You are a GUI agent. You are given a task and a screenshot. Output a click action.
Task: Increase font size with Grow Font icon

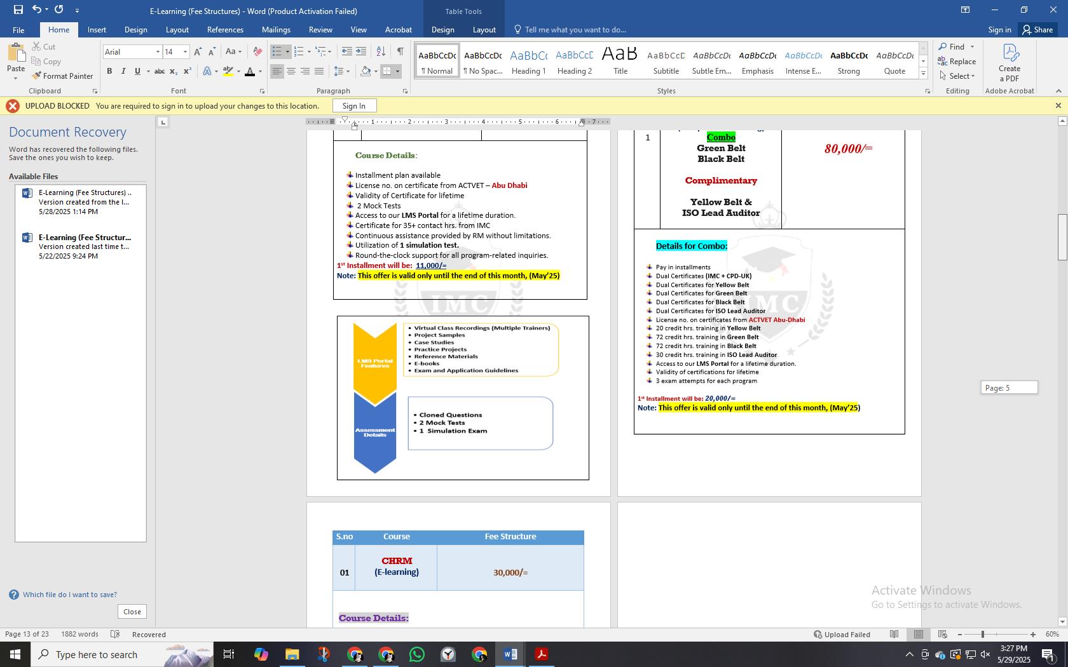198,51
